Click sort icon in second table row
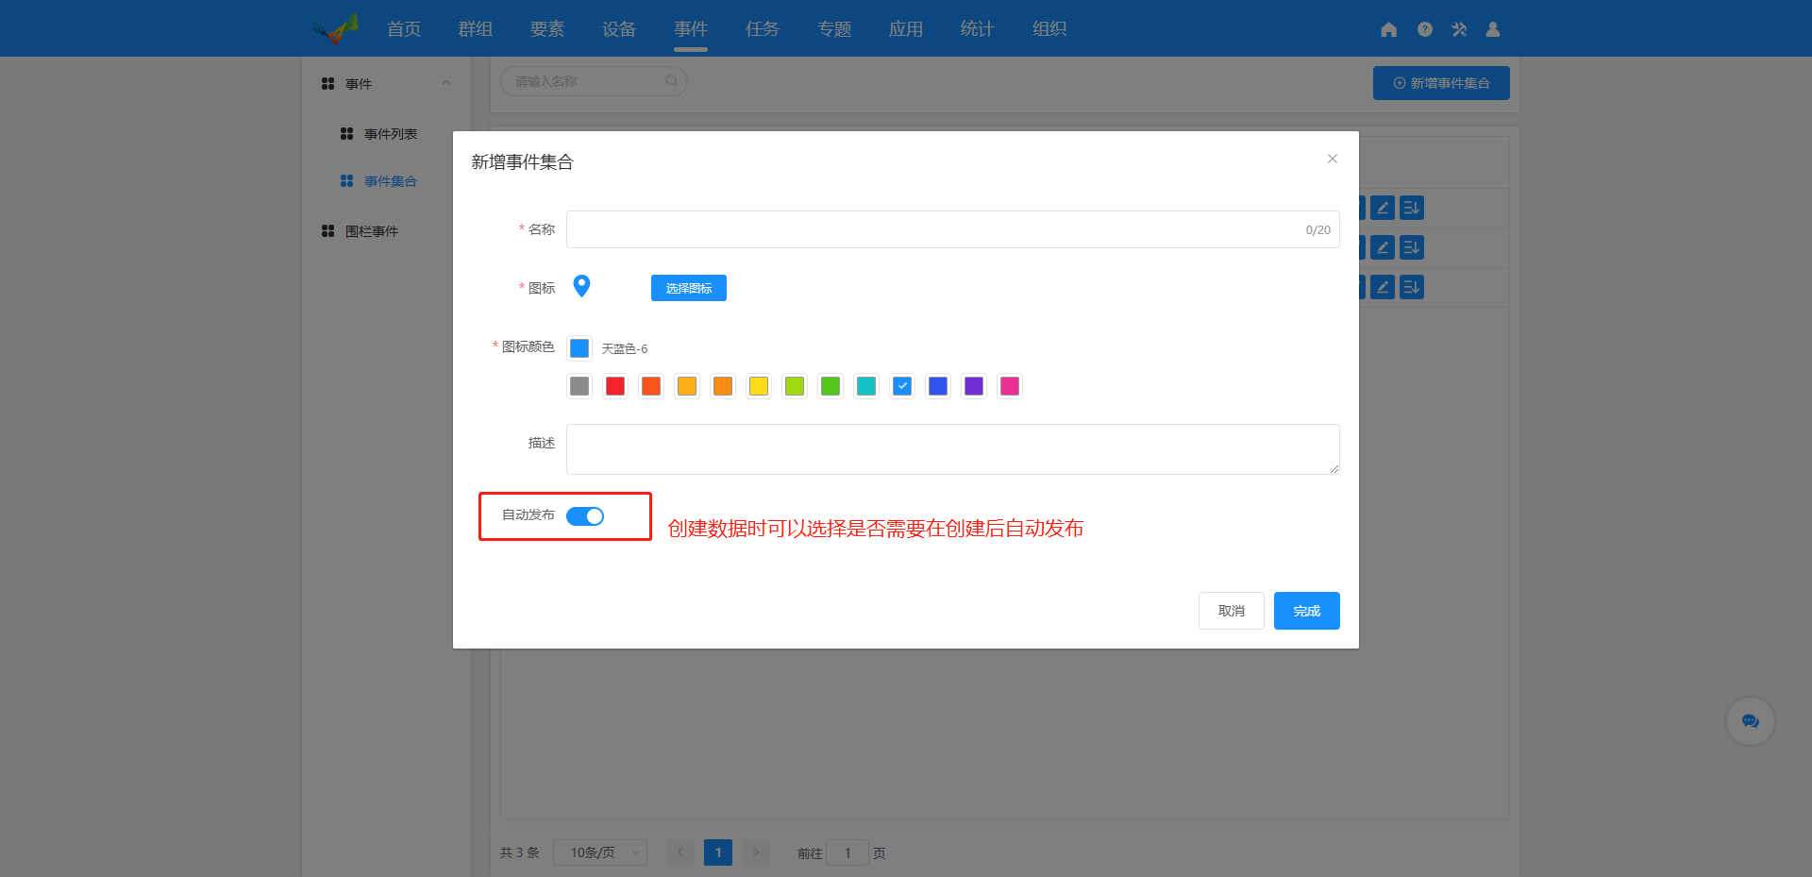This screenshot has width=1812, height=877. click(x=1412, y=247)
